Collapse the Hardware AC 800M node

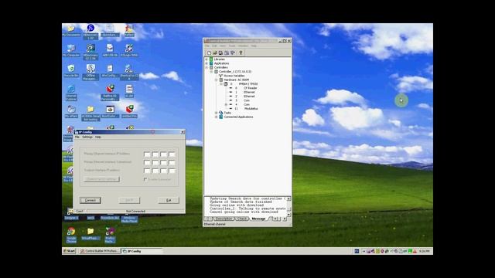tap(217, 80)
